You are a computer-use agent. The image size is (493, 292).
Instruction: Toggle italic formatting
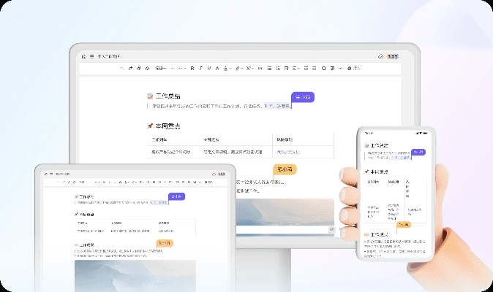pos(200,68)
